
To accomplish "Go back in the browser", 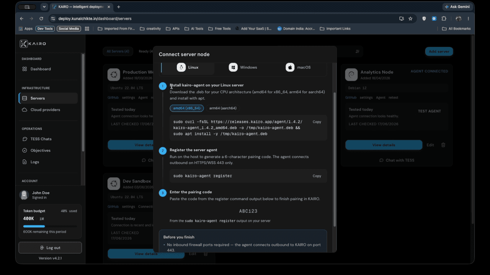I will tap(22, 18).
